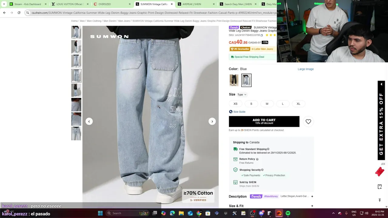
Task: Open Spotify from taskbar
Action: point(288,213)
